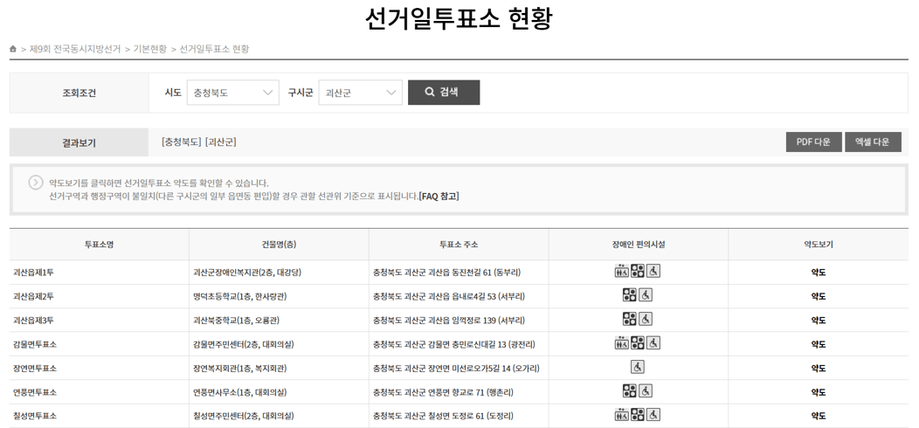Click wheelchair icon in 연풍면투표소 row
The image size is (919, 428).
click(646, 391)
